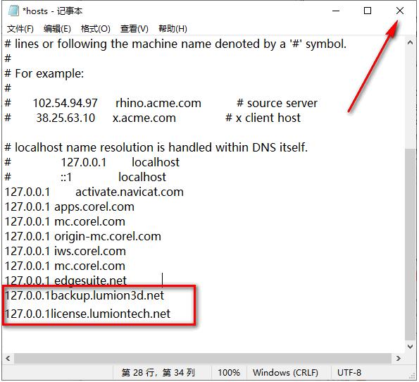Click the vertical scrollbar up arrow
The width and height of the screenshot is (419, 382).
(410, 42)
